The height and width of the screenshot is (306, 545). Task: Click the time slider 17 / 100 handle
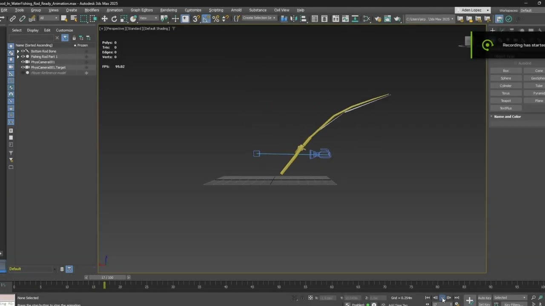(107, 278)
